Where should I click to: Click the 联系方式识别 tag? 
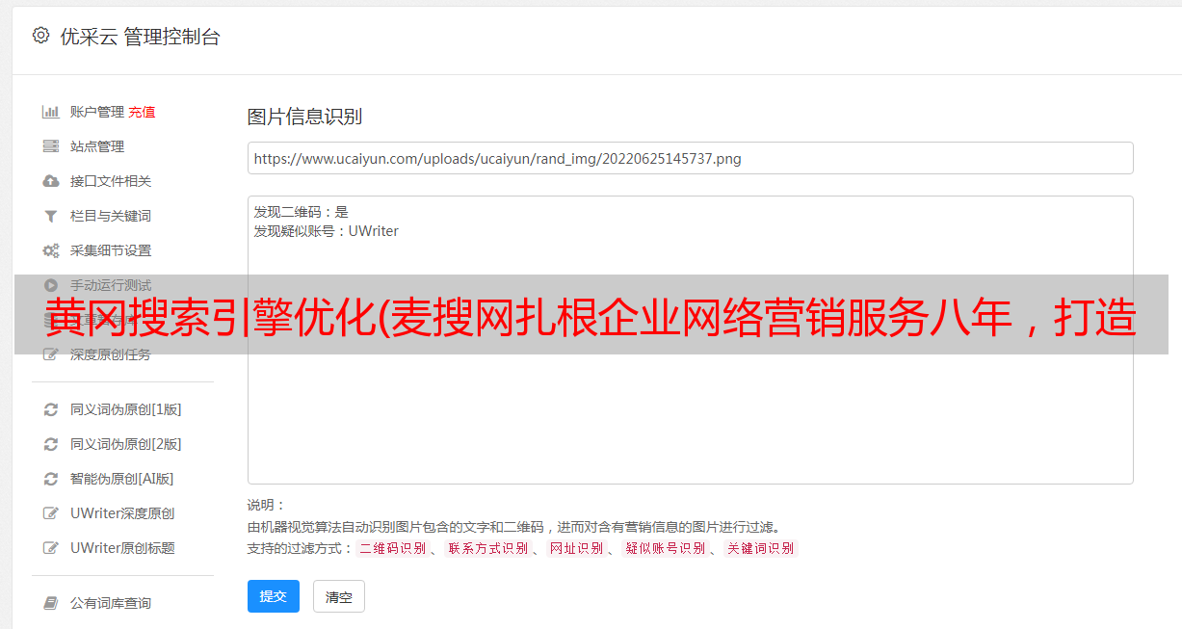(487, 548)
